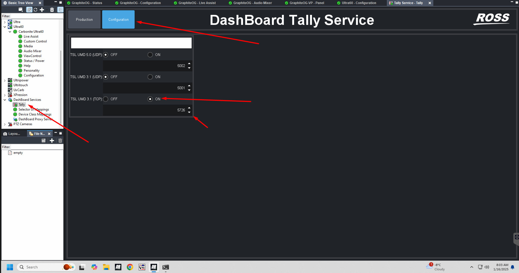The width and height of the screenshot is (519, 273).
Task: Toggle the highlighted edit-mode icon in tree toolbar
Action: pos(29,10)
